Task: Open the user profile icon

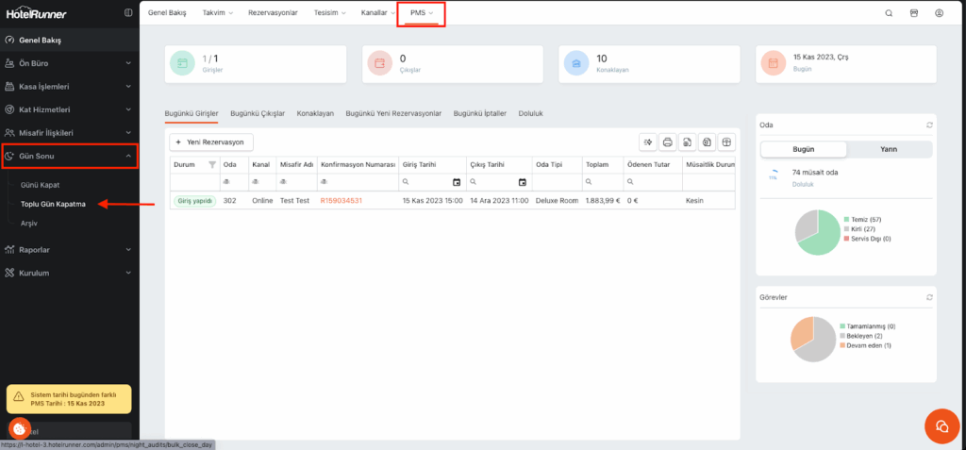Action: point(939,13)
